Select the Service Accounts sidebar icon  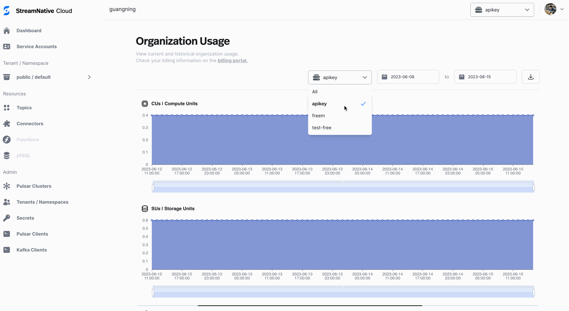[7, 46]
